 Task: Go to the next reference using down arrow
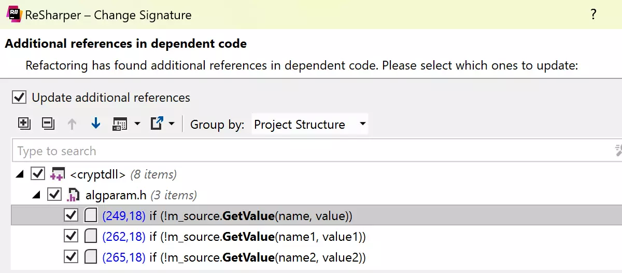[x=95, y=124]
